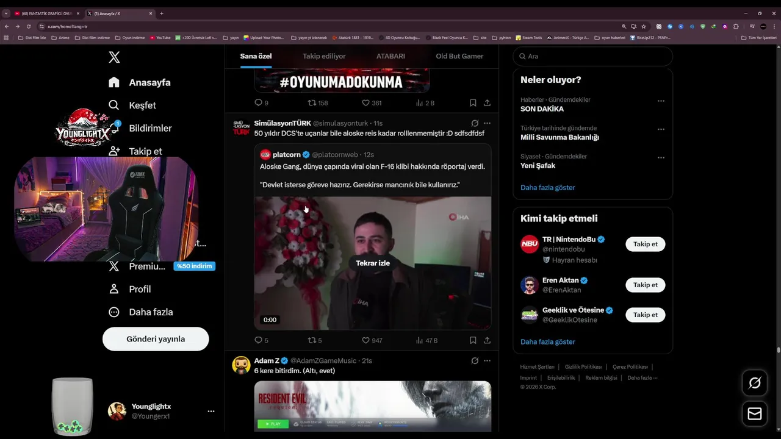
Task: Open the floating messages envelope button
Action: (755, 414)
